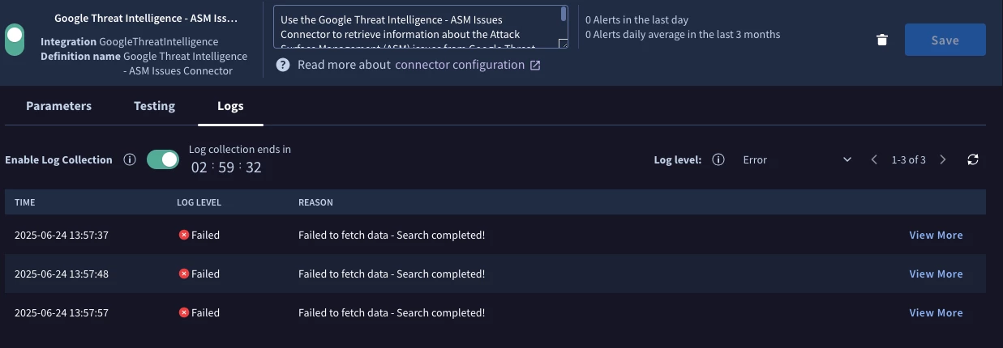Switch to the Testing tab
Image resolution: width=1003 pixels, height=348 pixels.
(x=154, y=106)
